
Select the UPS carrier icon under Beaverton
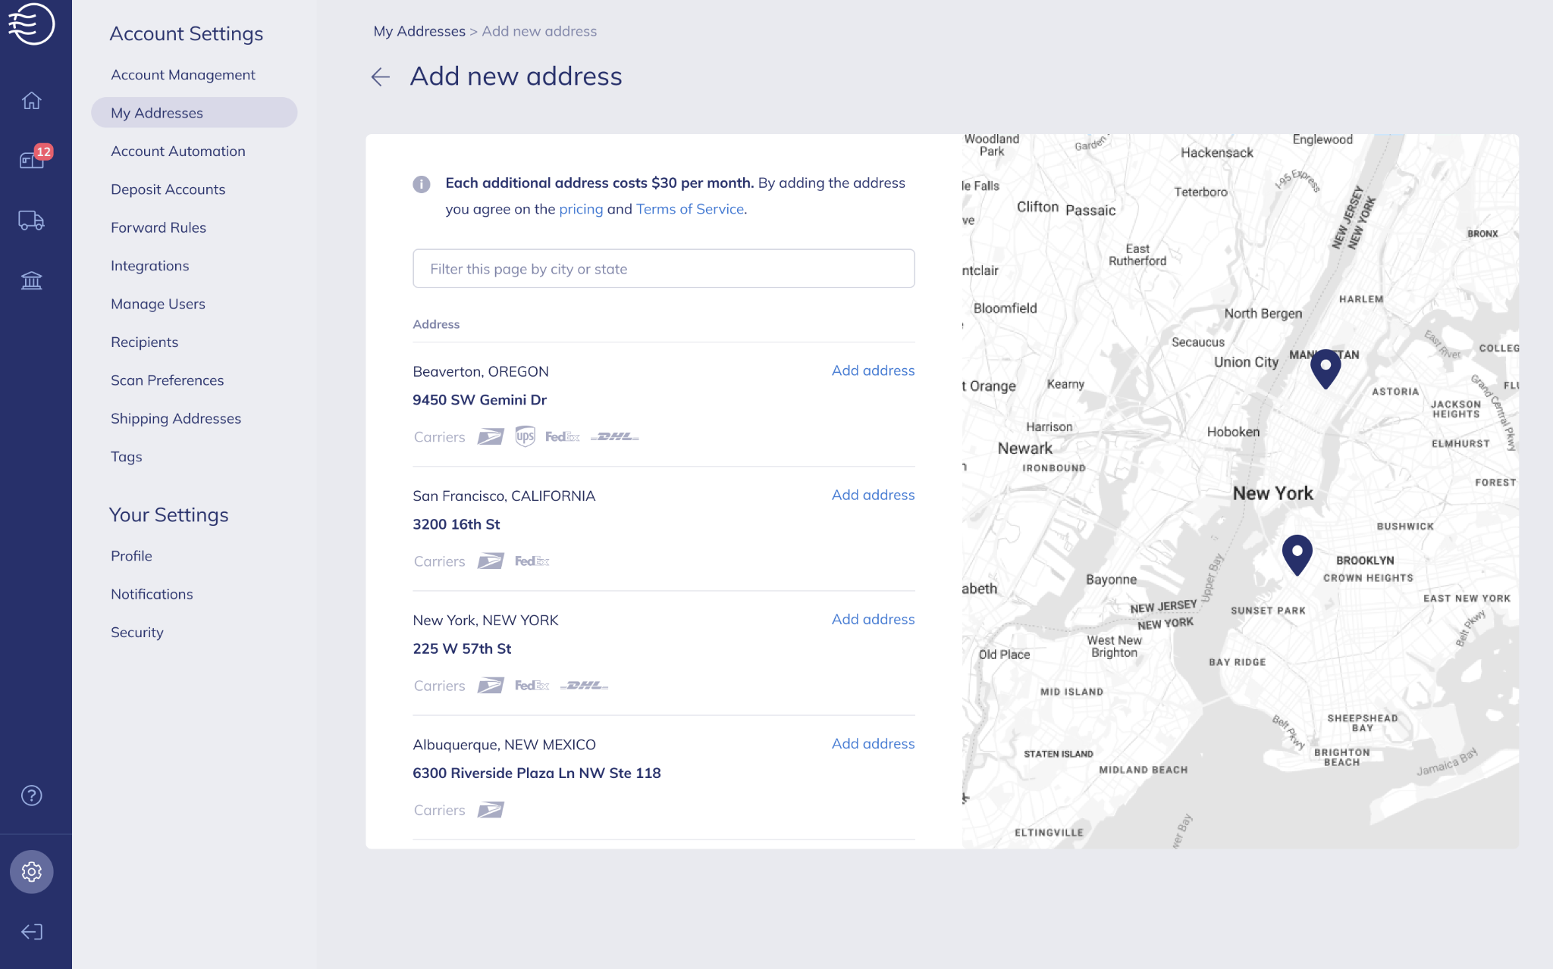tap(524, 436)
